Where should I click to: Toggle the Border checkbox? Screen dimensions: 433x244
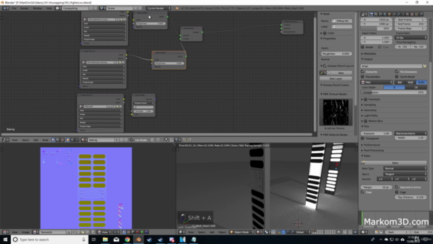[363, 47]
